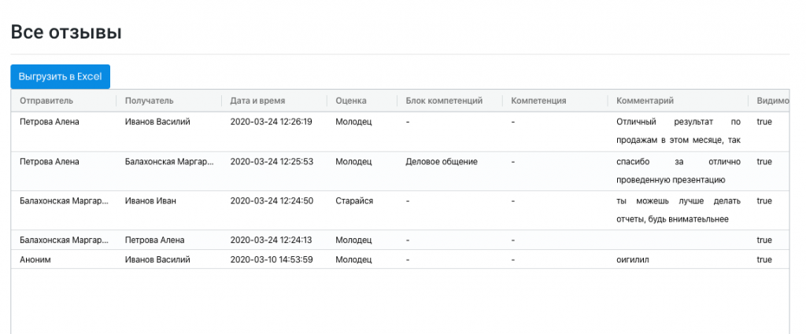Click the оигилил comment cell
The image size is (806, 334).
pyautogui.click(x=632, y=259)
